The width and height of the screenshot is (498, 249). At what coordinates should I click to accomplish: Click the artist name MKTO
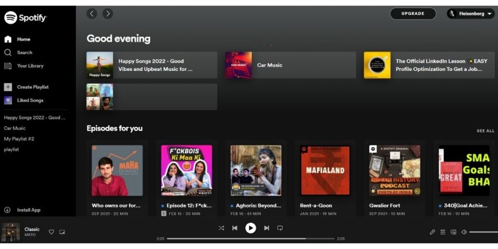point(30,235)
